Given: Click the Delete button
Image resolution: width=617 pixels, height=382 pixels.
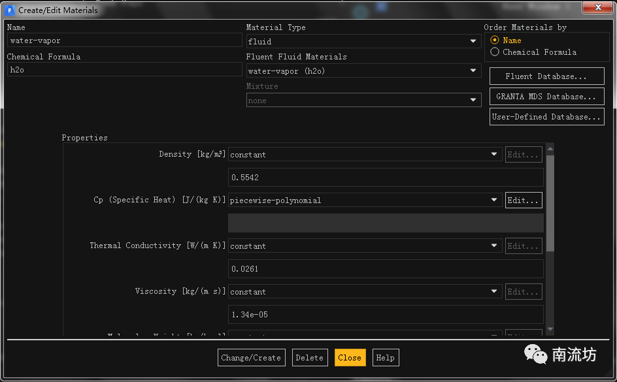Looking at the screenshot, I should 310,358.
